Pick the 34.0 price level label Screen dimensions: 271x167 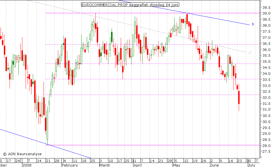266,74
